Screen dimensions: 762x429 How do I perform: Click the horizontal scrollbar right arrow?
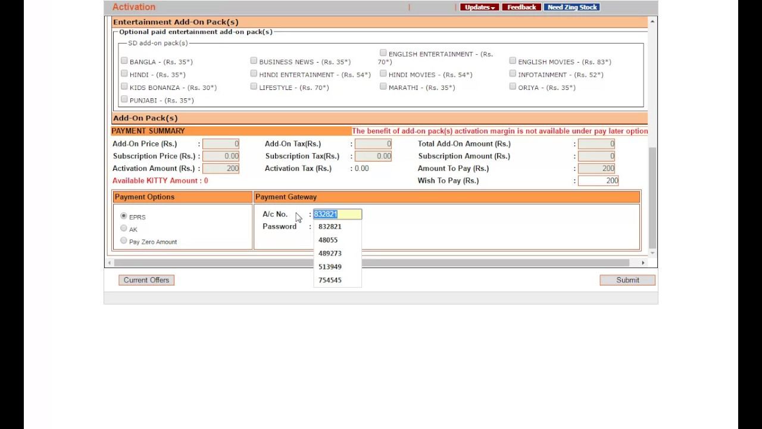(643, 263)
